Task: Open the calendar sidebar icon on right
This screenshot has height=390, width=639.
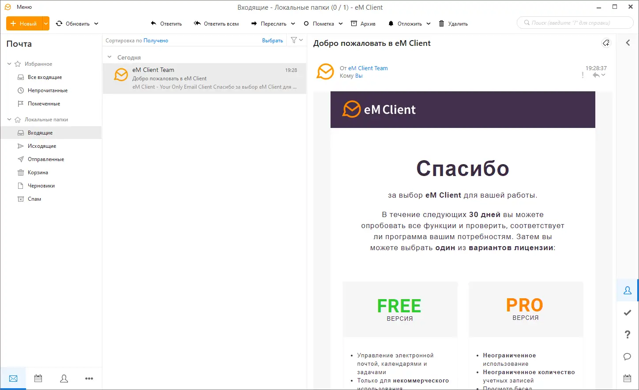Action: [628, 379]
